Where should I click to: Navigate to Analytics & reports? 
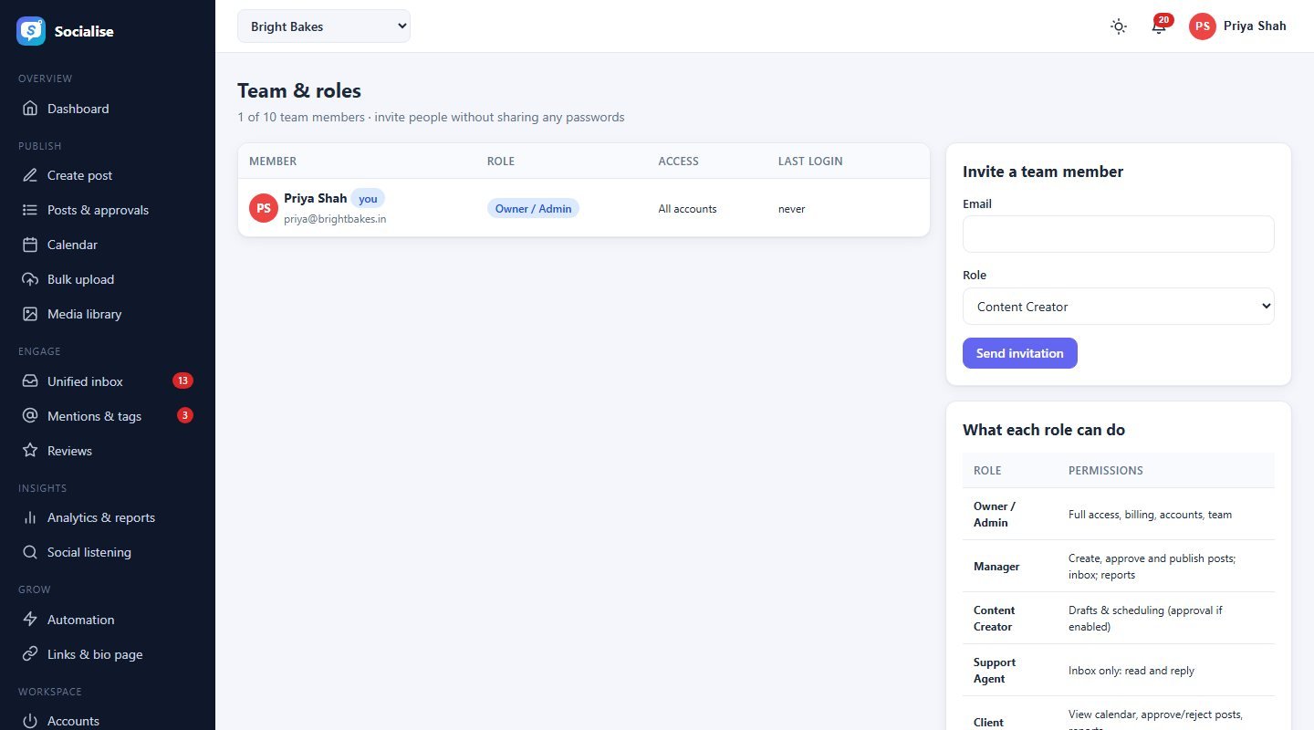108,517
